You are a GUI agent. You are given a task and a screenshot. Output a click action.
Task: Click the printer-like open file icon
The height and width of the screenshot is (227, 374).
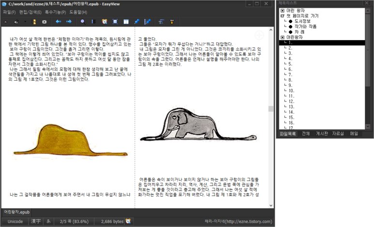pyautogui.click(x=16, y=22)
